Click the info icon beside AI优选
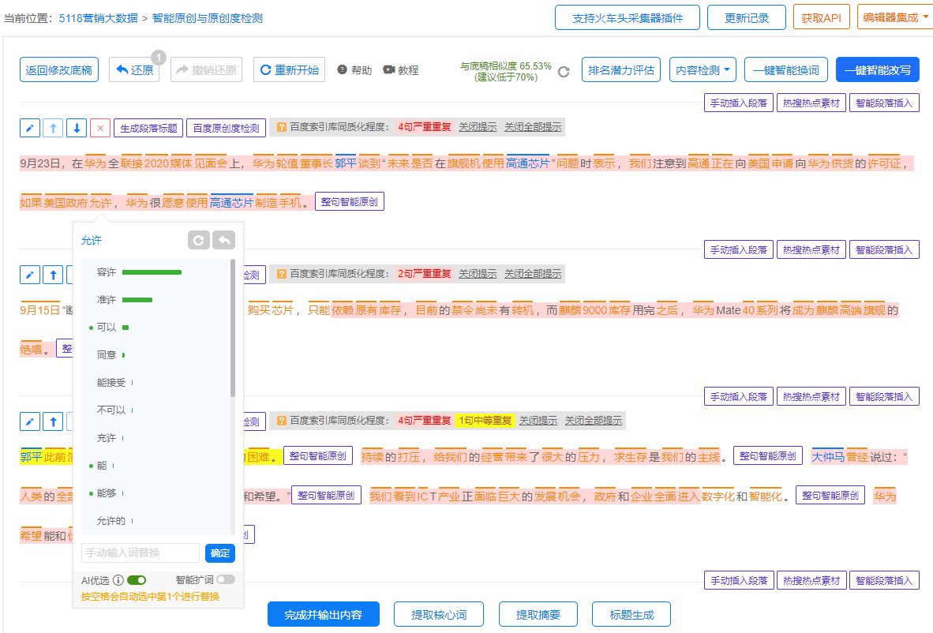This screenshot has width=933, height=633. 118,580
